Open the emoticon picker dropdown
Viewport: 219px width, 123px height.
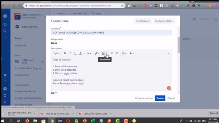click(x=124, y=53)
